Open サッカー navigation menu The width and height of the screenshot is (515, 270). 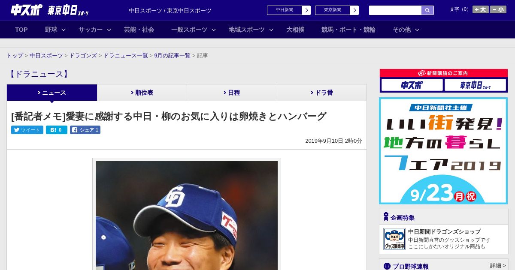pyautogui.click(x=91, y=30)
